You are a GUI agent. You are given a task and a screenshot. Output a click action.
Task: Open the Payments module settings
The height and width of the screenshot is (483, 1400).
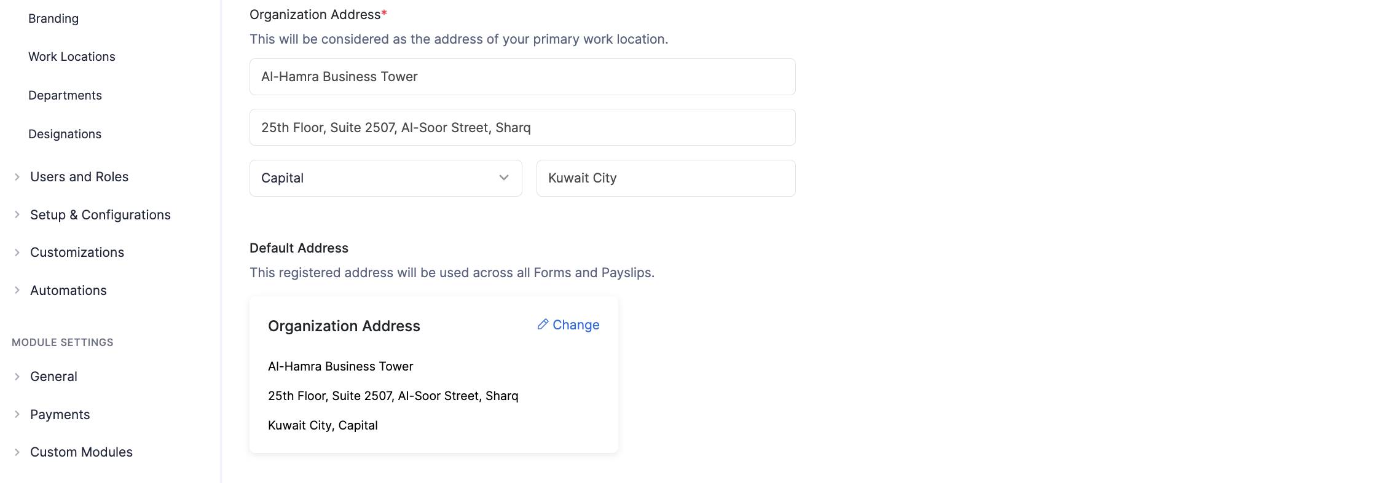pos(60,415)
